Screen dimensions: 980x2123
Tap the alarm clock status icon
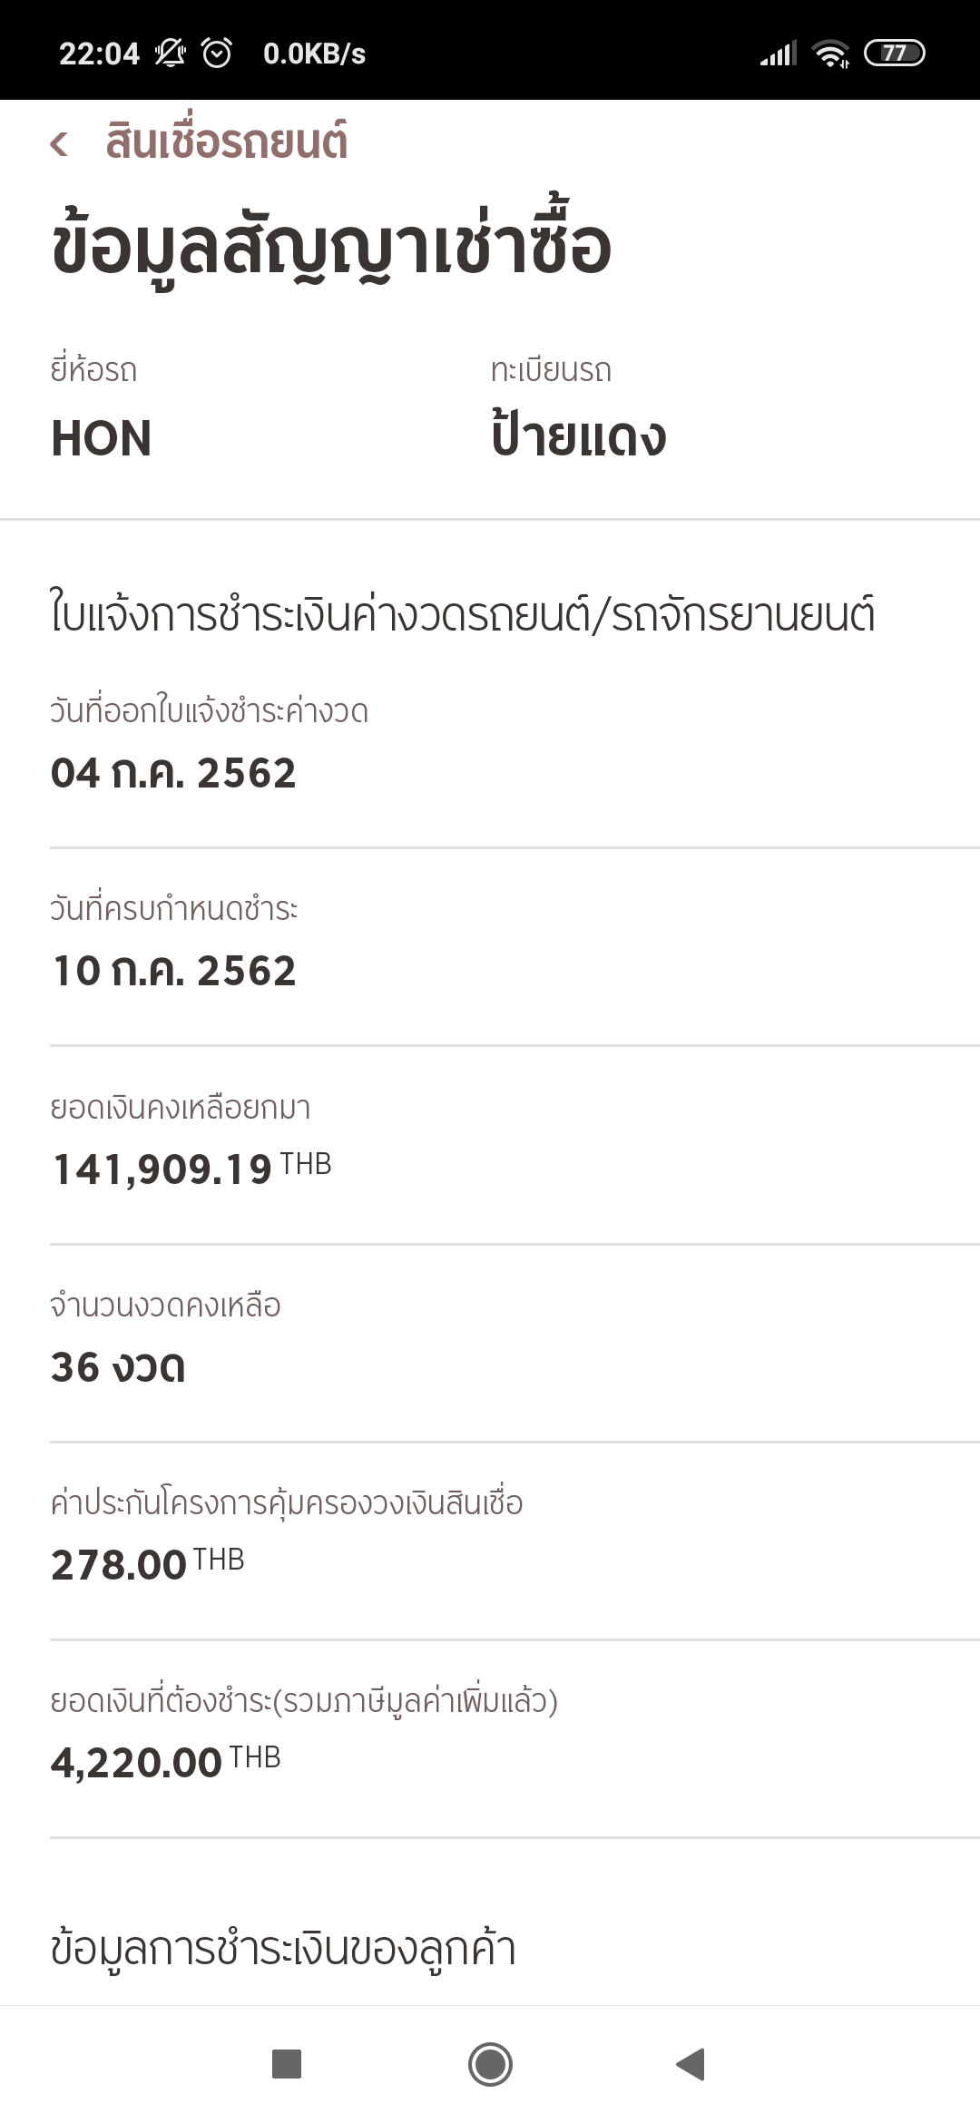tap(217, 54)
